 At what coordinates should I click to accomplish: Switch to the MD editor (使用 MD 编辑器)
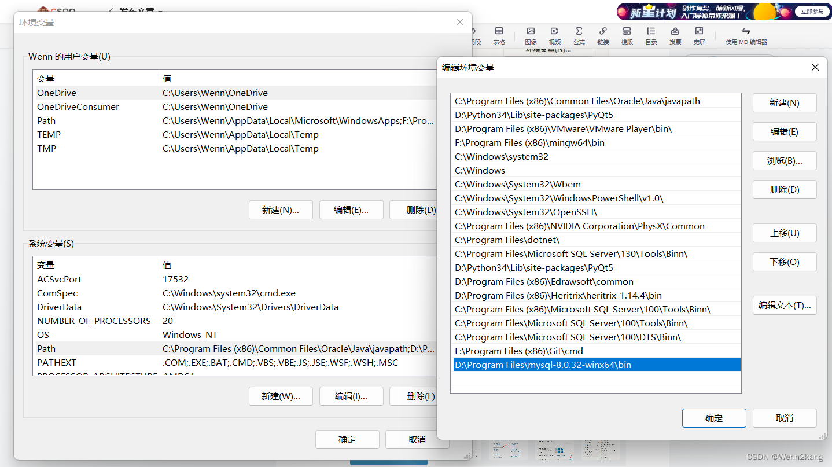tap(745, 35)
